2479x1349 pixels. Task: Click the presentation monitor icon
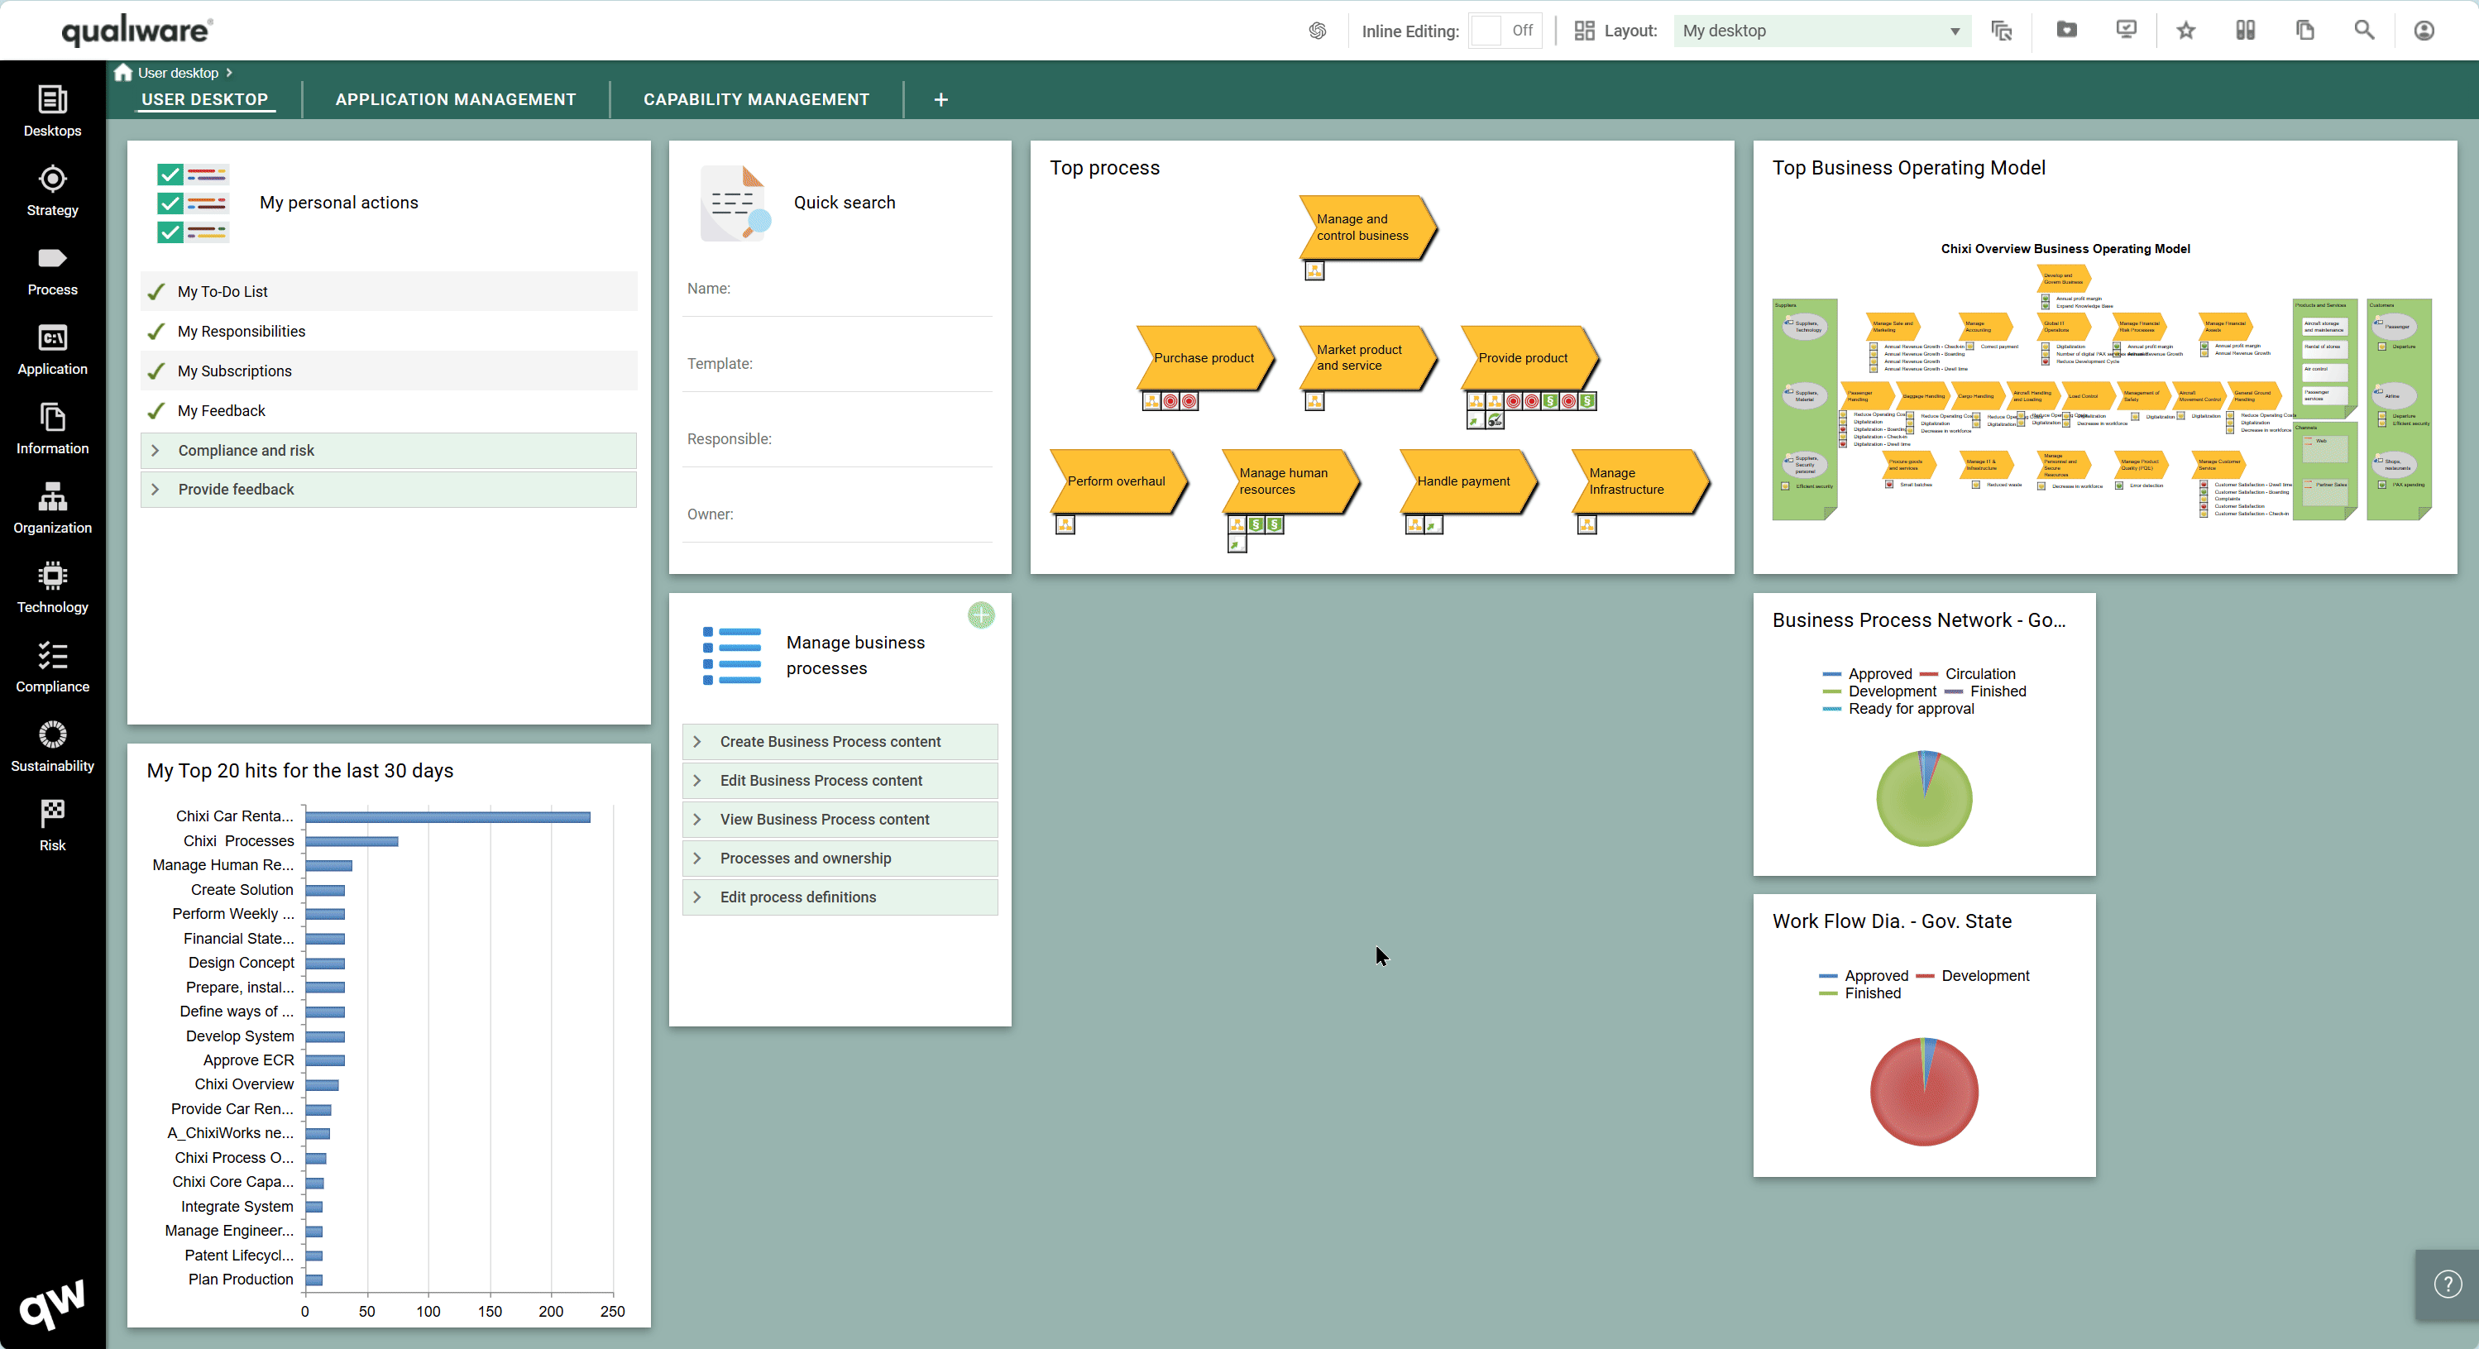coord(2126,30)
